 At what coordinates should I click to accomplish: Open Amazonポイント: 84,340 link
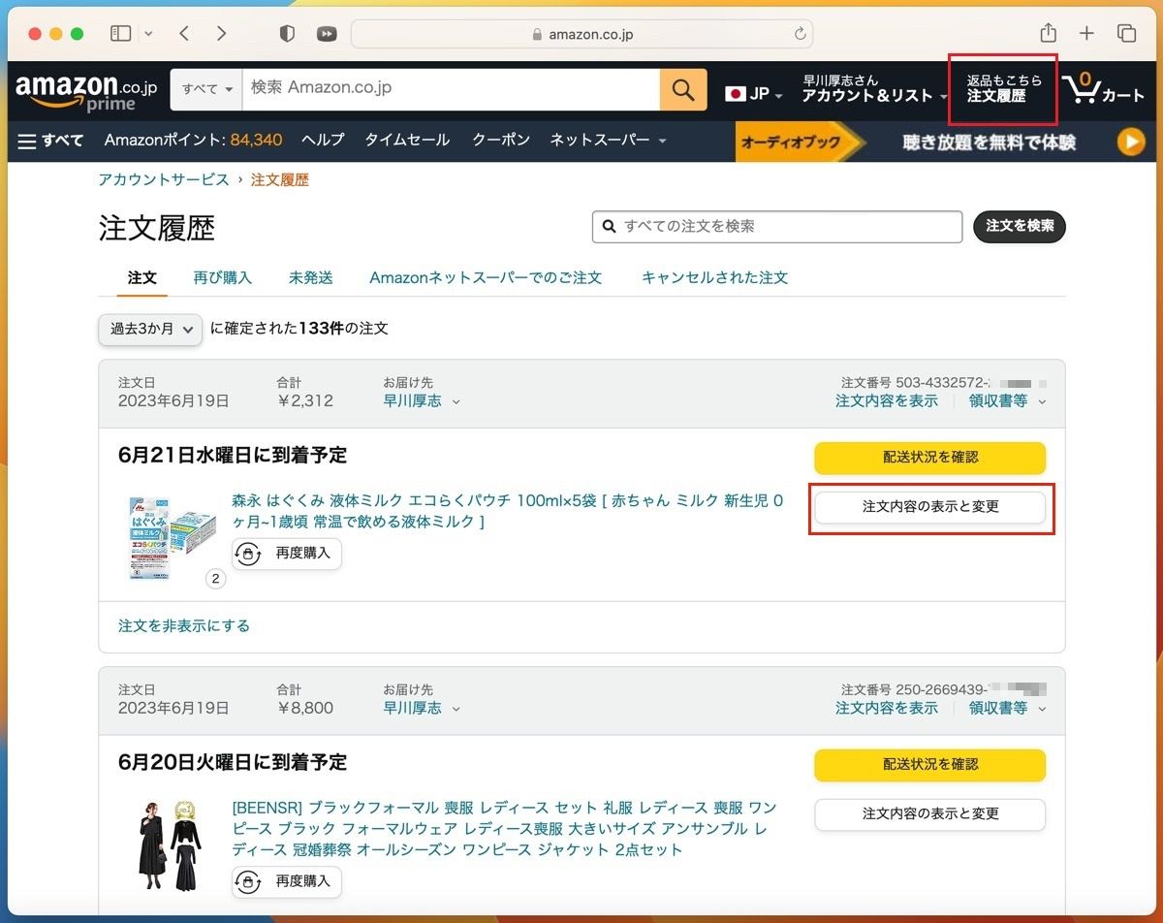[x=193, y=141]
